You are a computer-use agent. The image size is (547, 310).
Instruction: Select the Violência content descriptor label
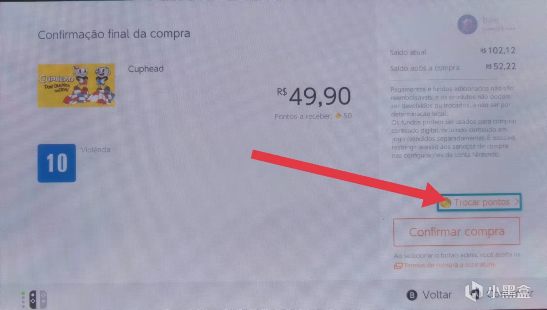click(96, 150)
